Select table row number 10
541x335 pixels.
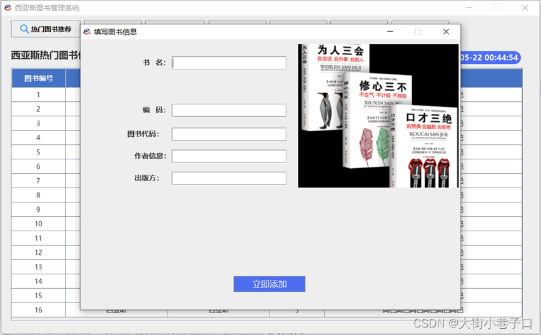click(x=38, y=224)
